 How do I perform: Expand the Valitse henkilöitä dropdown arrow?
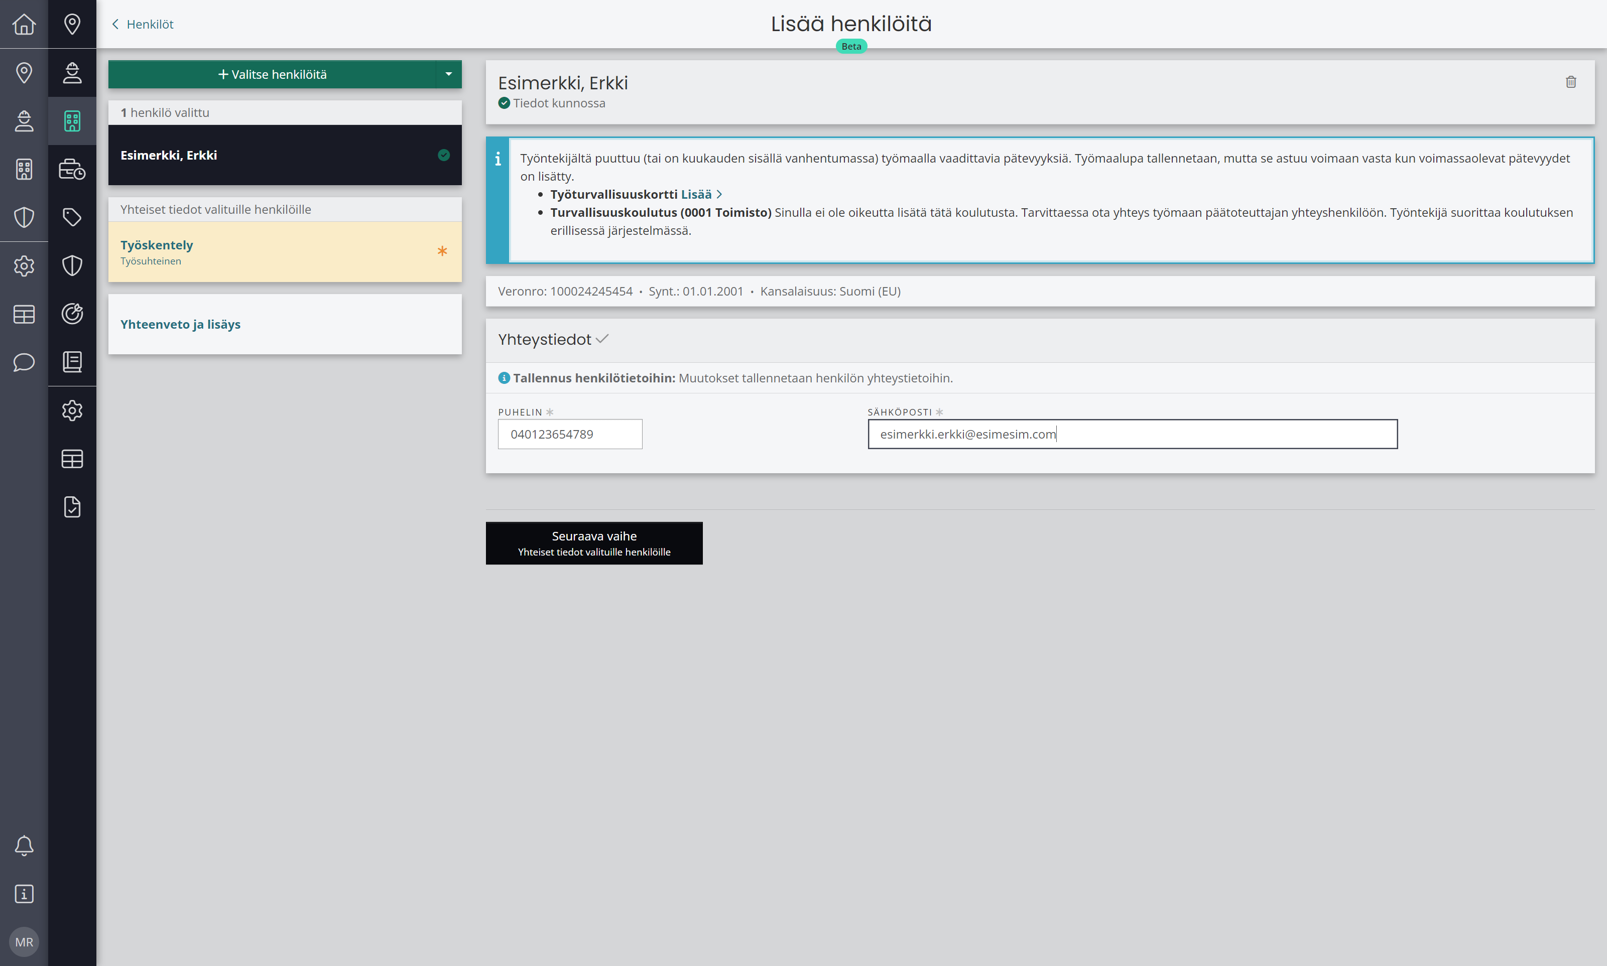449,74
